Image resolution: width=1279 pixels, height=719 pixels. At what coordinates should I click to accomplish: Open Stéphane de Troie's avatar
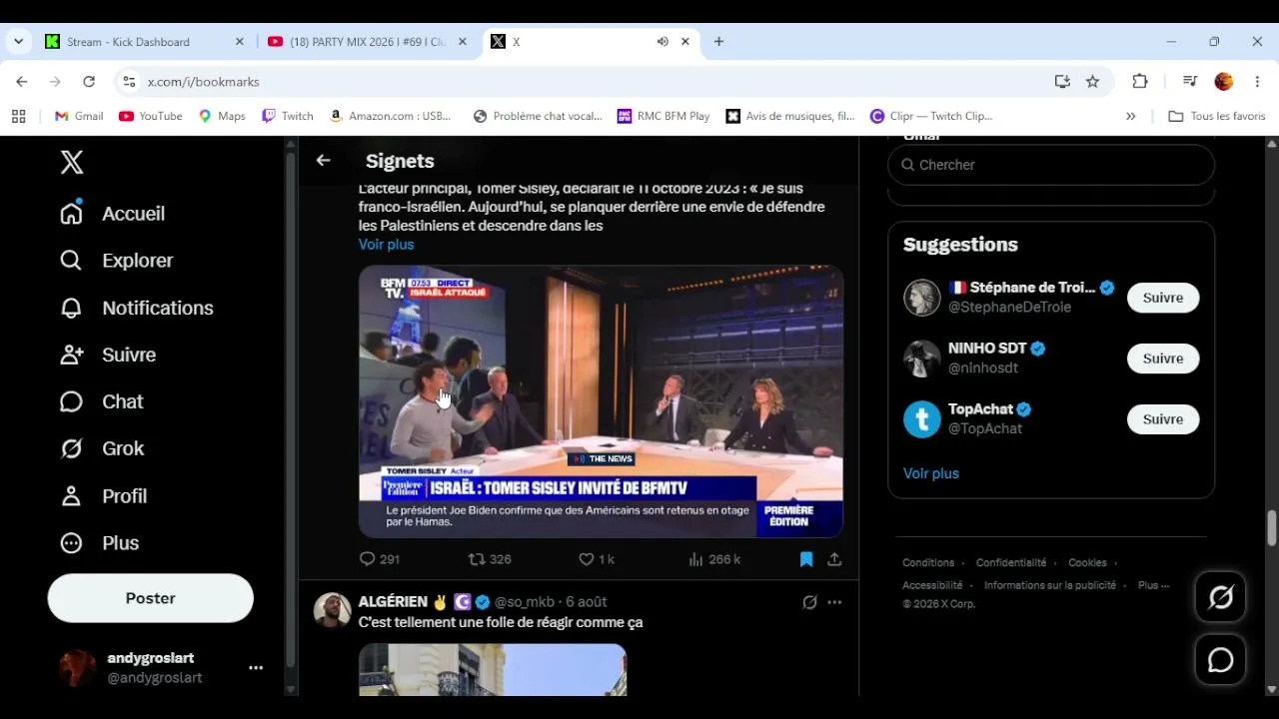[x=922, y=298]
